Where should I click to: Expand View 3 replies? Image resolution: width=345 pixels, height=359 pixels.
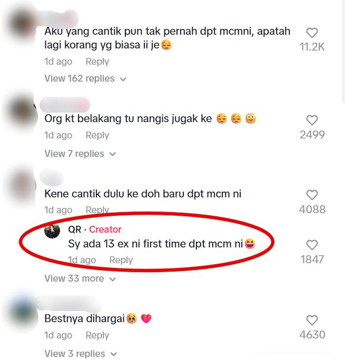tap(81, 353)
